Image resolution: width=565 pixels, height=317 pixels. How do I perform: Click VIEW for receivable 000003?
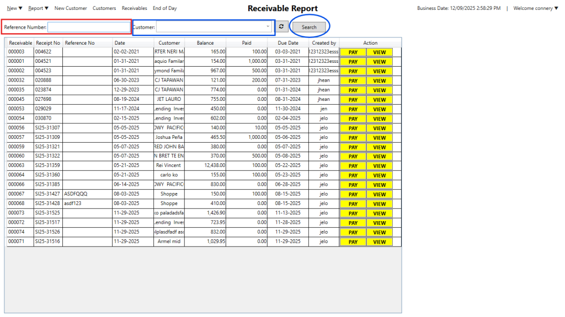(380, 52)
